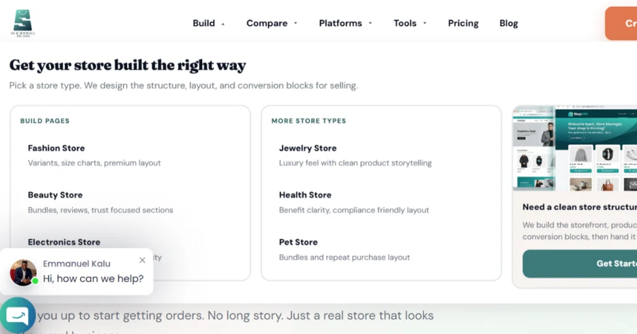The height and width of the screenshot is (334, 637).
Task: Select Health Store link
Action: (305, 195)
